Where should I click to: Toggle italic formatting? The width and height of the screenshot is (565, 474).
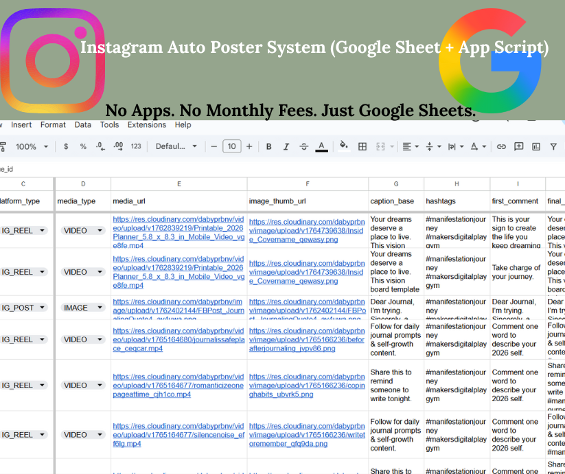(286, 147)
